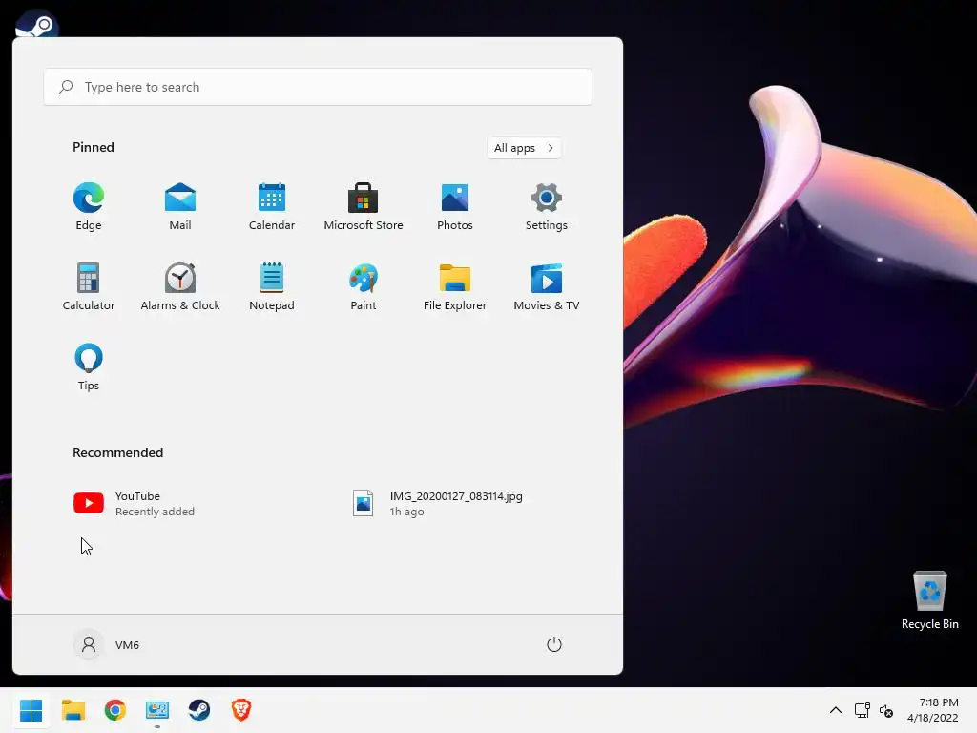
Task: Focus the Type here to search box
Action: [318, 87]
